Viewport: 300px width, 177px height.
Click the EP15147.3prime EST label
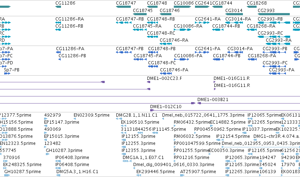(62, 122)
